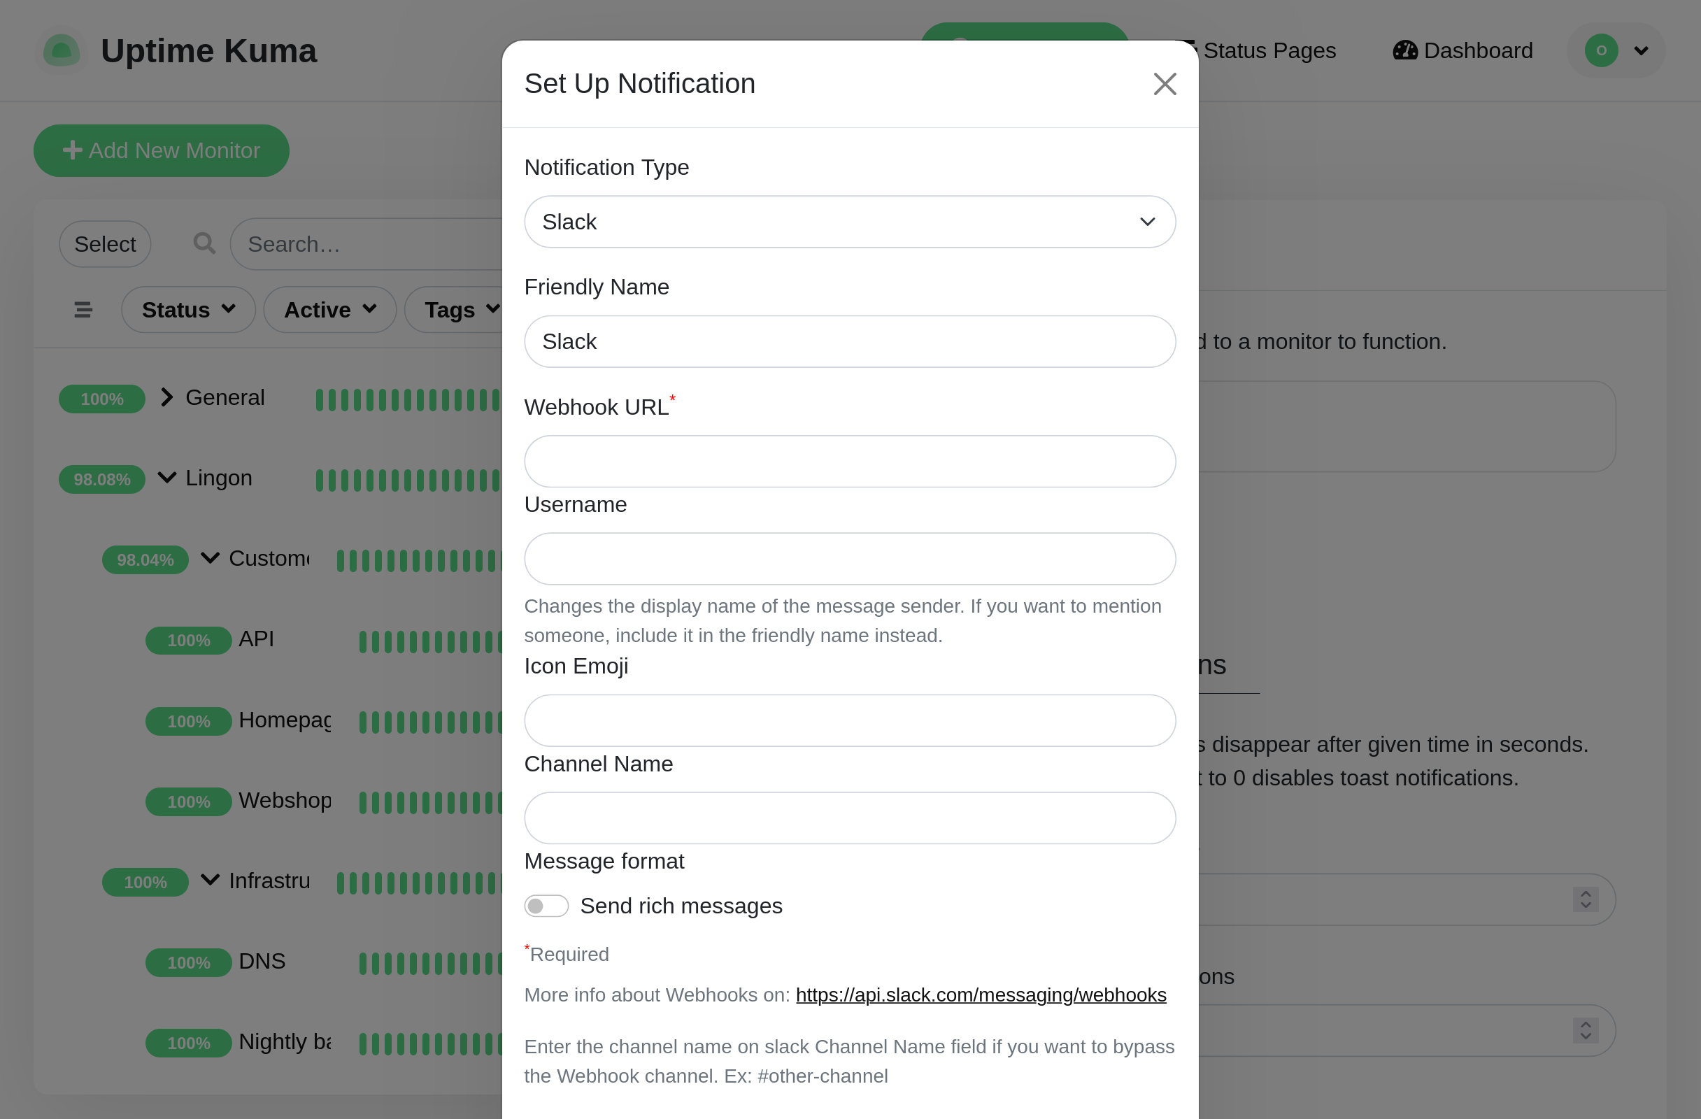Viewport: 1701px width, 1119px height.
Task: Focus the monitor Search box
Action: [366, 244]
